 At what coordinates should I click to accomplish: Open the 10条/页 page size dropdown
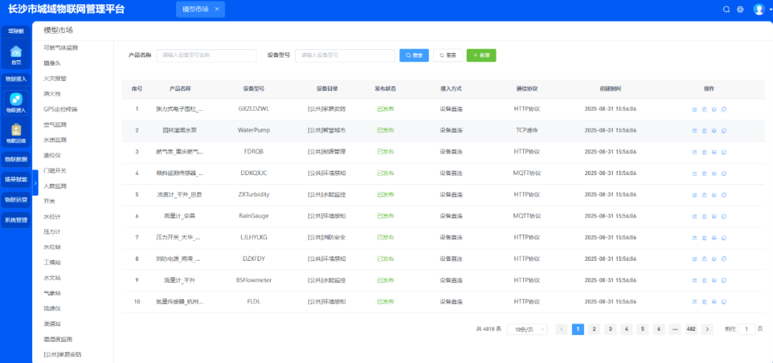coord(527,329)
